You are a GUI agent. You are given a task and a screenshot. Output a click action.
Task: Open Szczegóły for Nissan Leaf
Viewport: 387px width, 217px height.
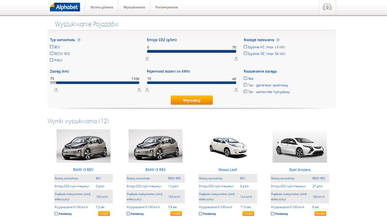click(x=248, y=214)
